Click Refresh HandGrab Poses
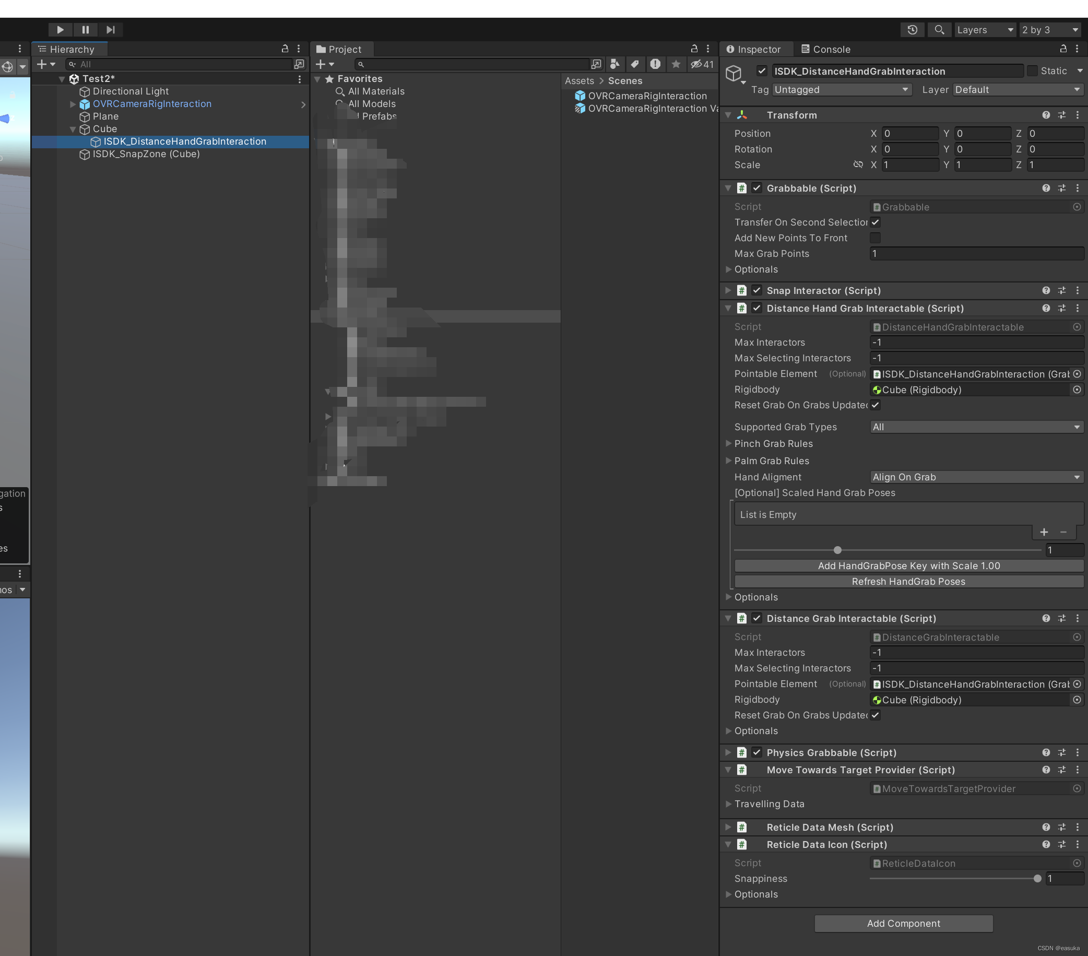This screenshot has height=956, width=1088. click(908, 581)
